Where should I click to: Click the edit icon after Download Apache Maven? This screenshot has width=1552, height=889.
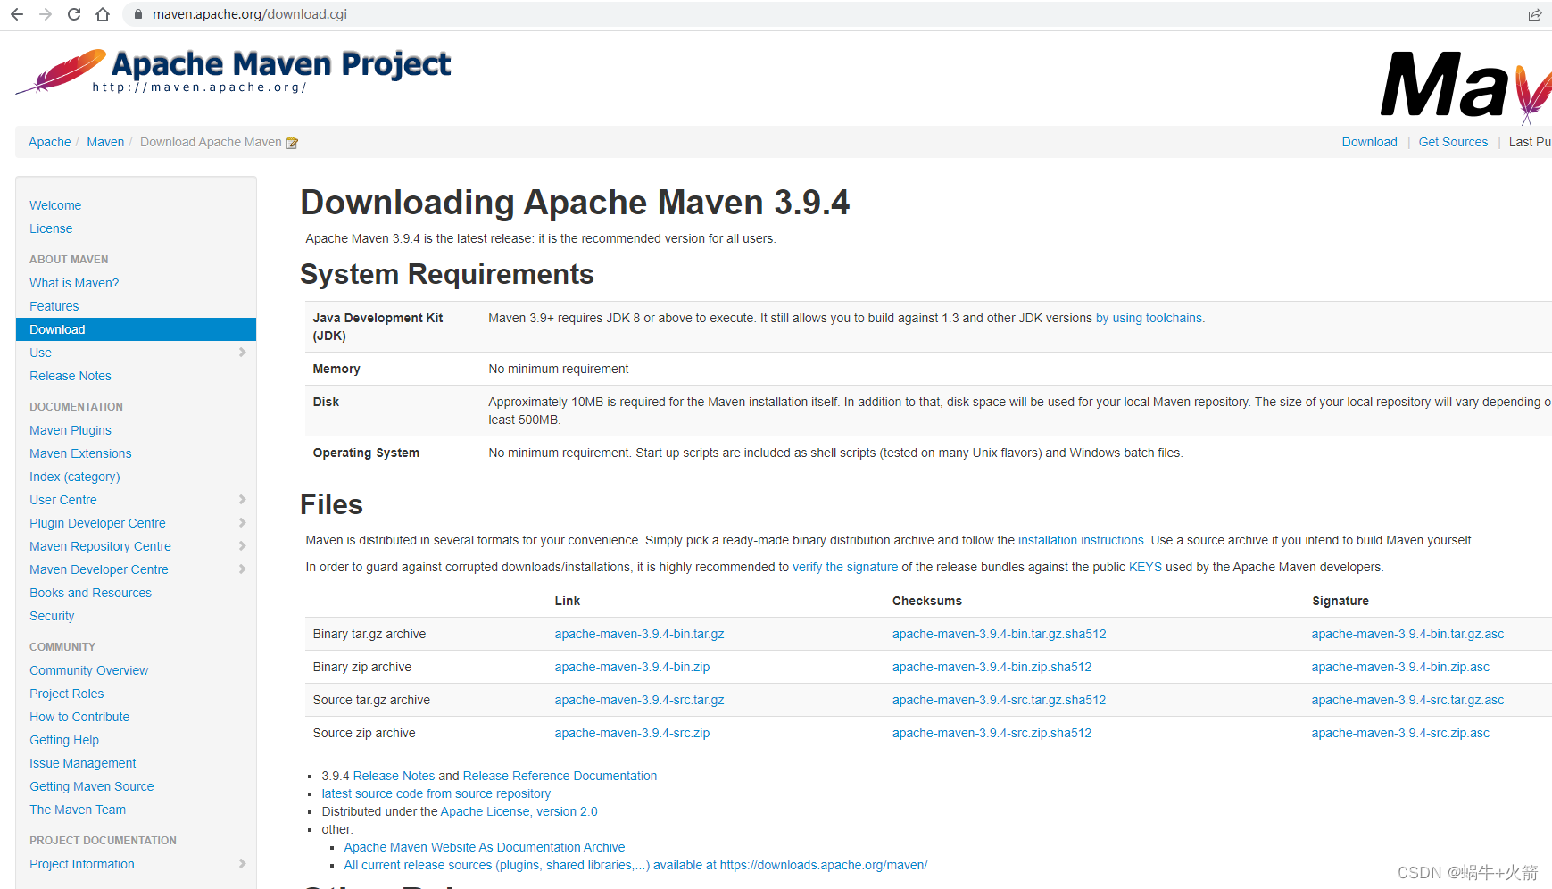click(292, 143)
